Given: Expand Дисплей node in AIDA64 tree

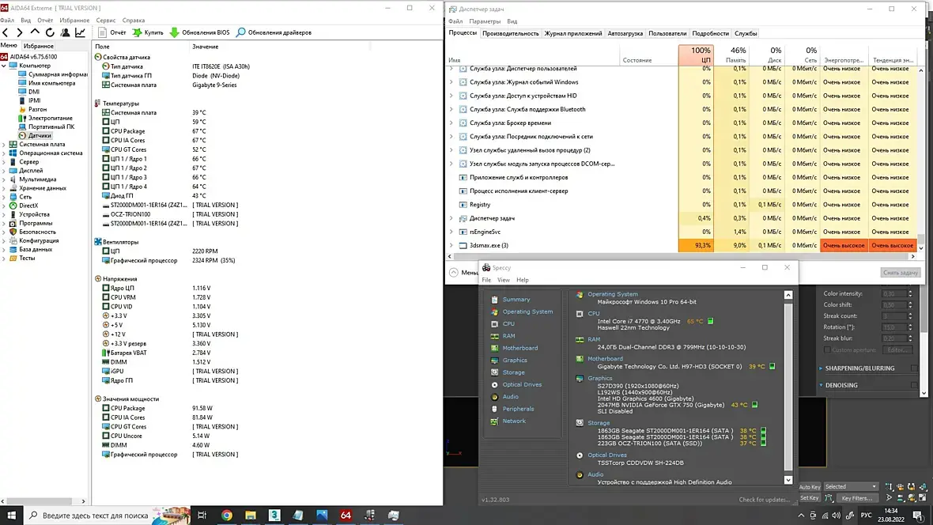Looking at the screenshot, I should coord(4,170).
